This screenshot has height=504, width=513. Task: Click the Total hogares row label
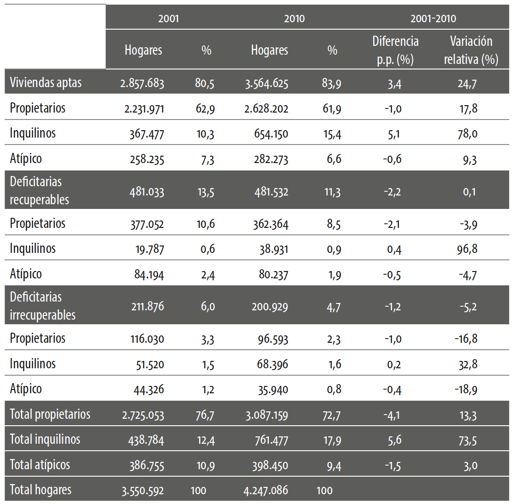coord(41,490)
